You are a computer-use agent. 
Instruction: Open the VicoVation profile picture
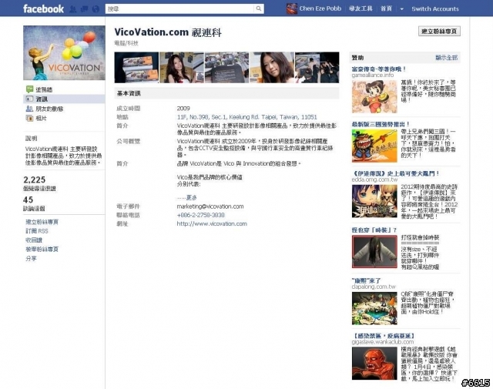(64, 53)
